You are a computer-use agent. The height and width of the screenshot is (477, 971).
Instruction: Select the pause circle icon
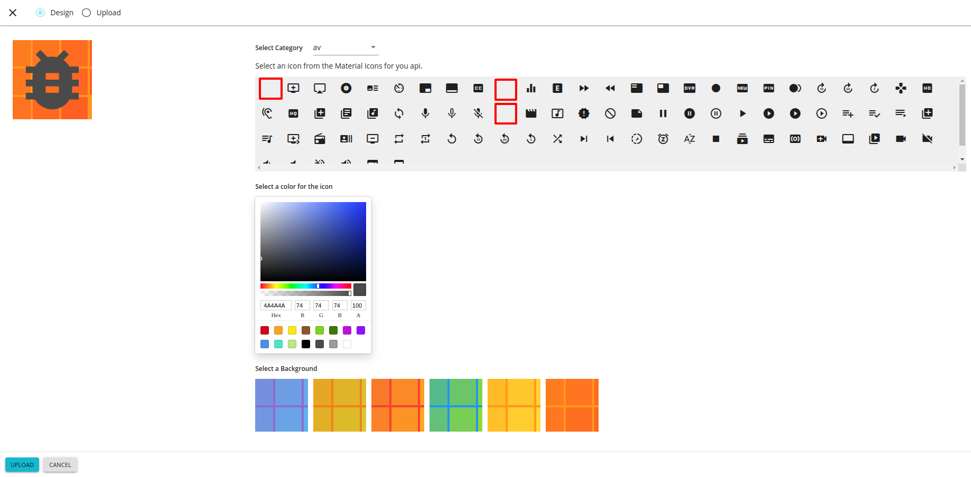click(689, 113)
